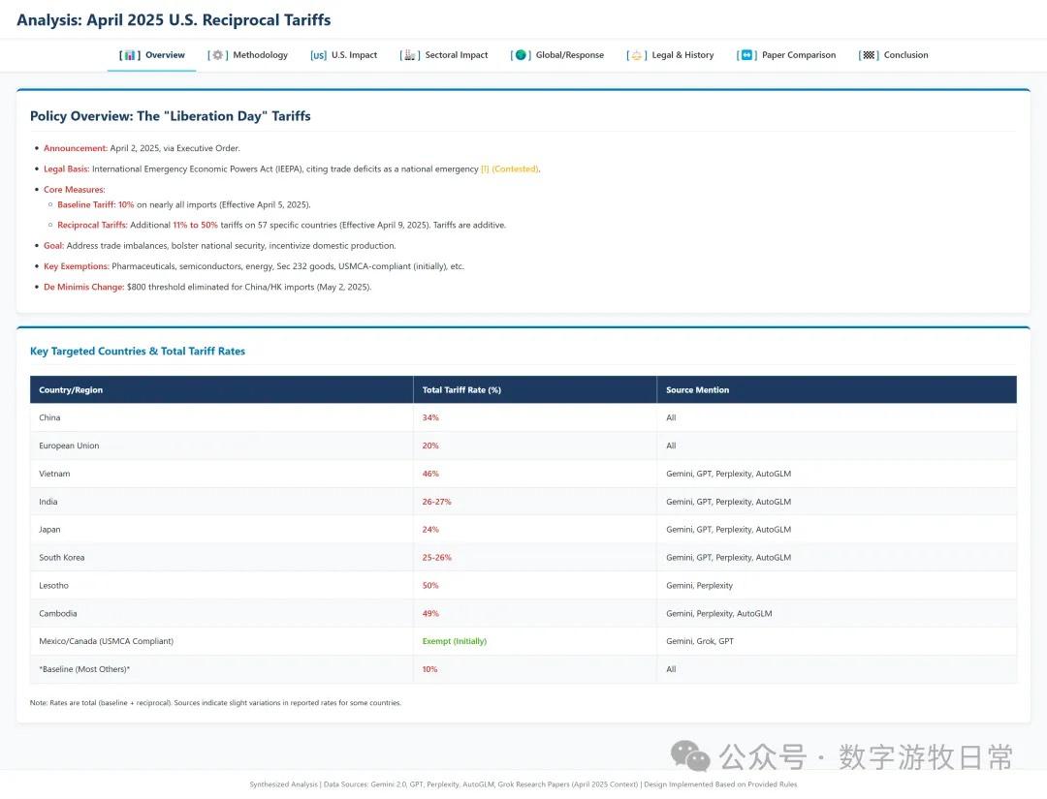Click the Lesotho country cell

54,586
